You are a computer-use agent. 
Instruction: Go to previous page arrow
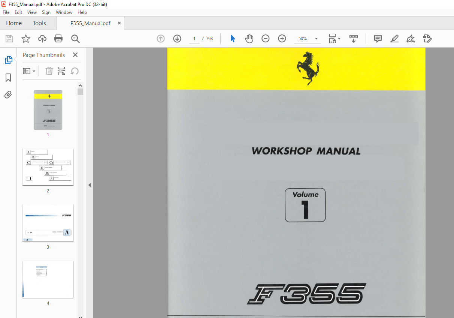coord(161,39)
